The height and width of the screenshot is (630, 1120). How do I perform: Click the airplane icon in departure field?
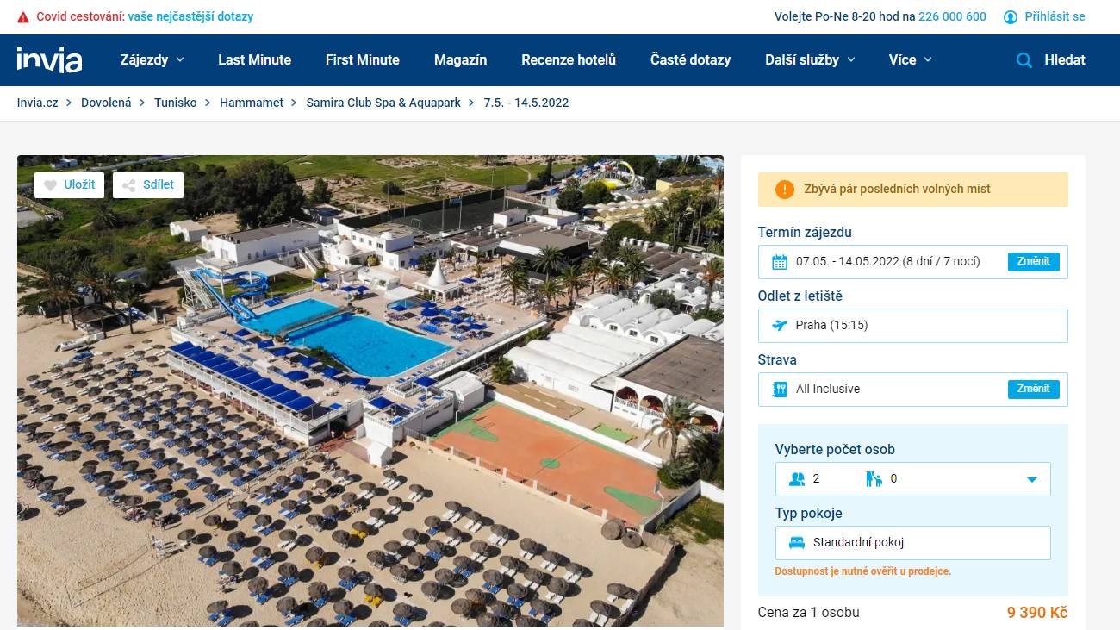(780, 326)
